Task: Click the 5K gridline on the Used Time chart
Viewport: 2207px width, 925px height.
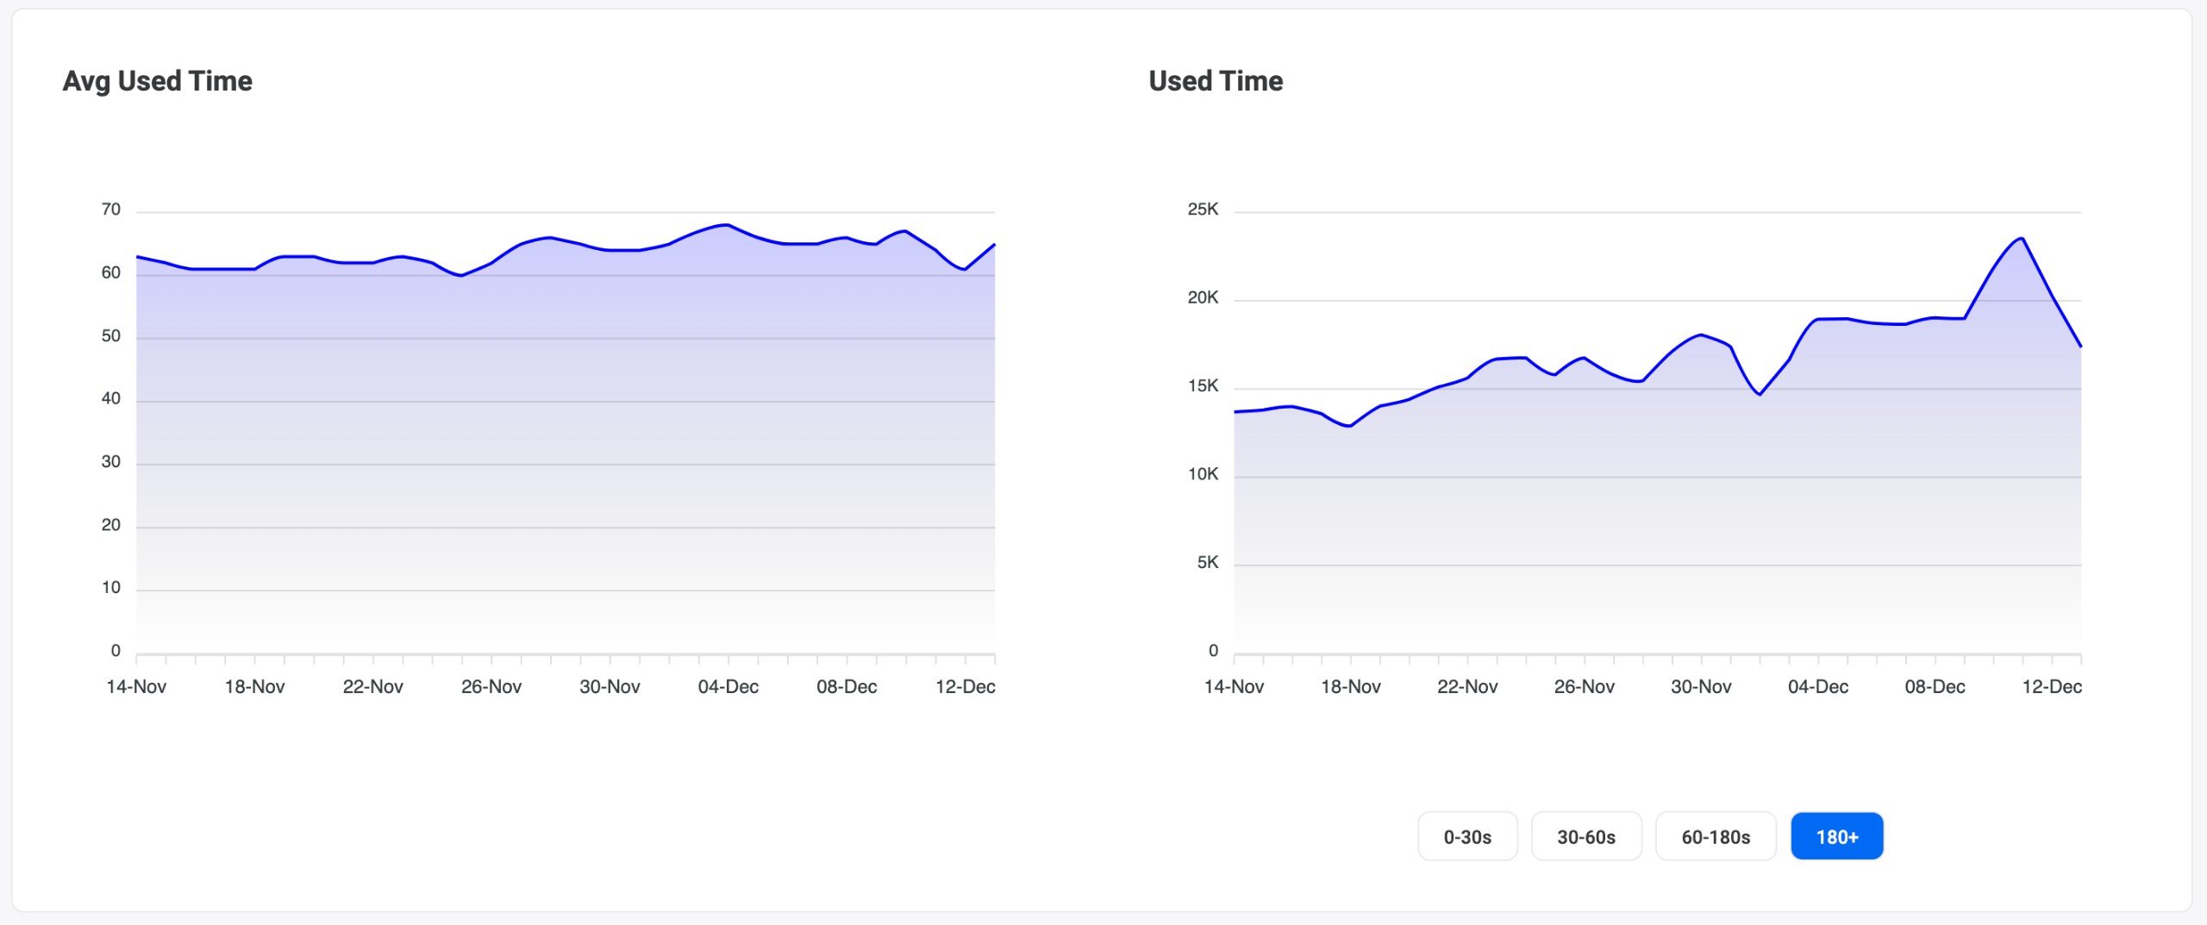Action: [1638, 567]
